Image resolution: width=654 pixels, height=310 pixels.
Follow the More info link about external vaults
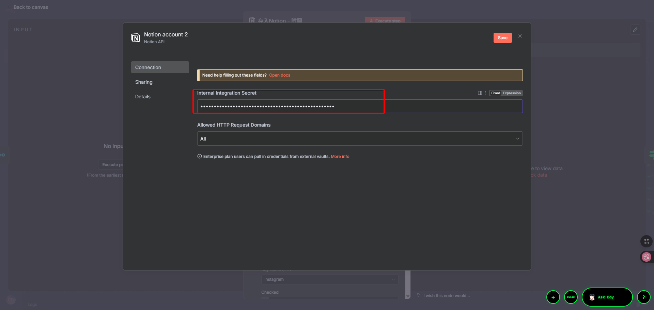tap(340, 157)
